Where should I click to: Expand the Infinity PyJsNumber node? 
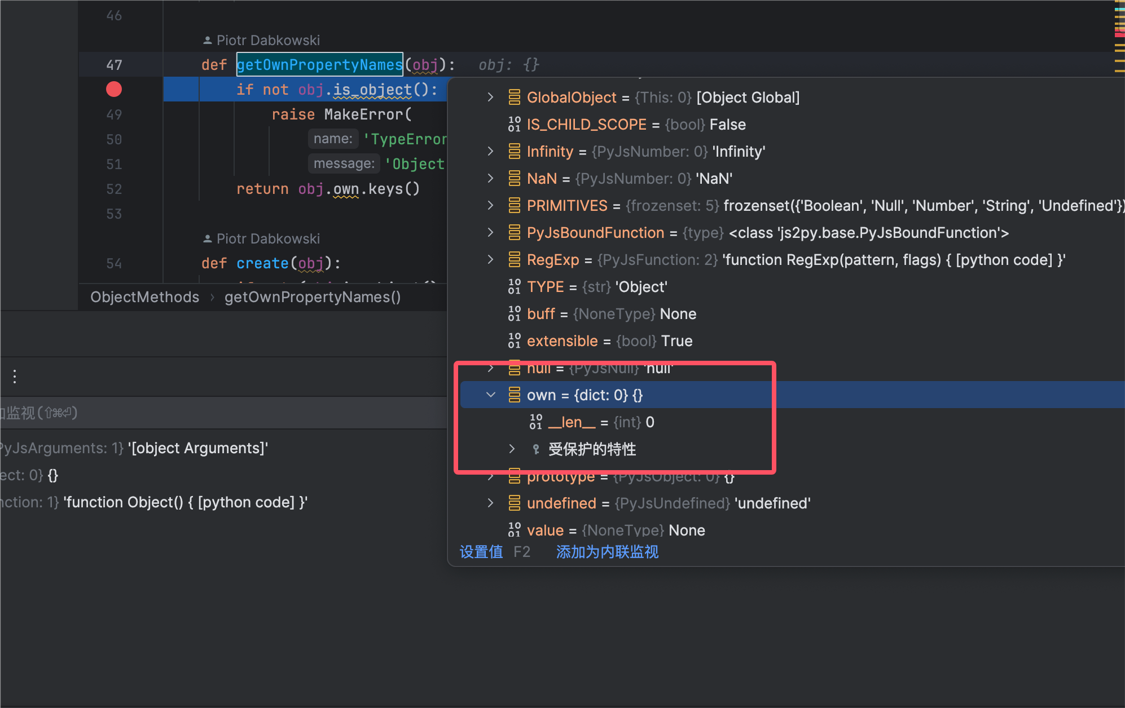[x=490, y=151]
